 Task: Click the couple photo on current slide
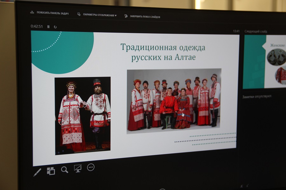tap(83, 115)
